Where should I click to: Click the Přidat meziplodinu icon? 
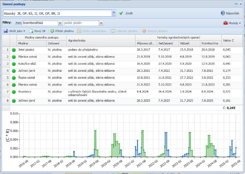click(x=79, y=31)
